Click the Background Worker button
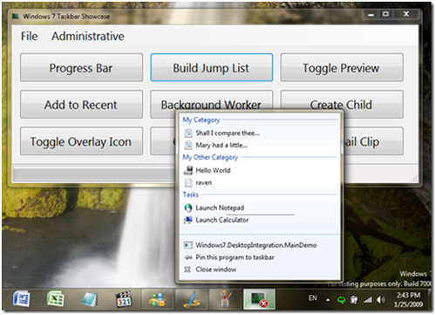Screen dimensions: 436x315 pos(212,100)
